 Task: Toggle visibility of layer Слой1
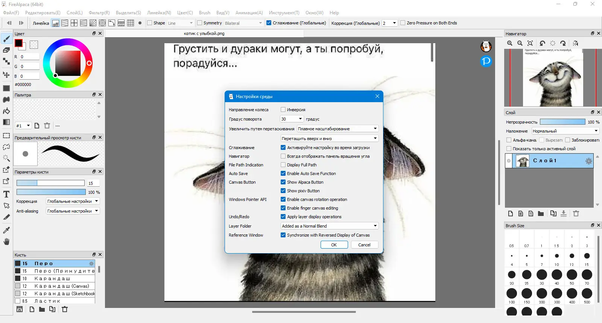pyautogui.click(x=509, y=161)
